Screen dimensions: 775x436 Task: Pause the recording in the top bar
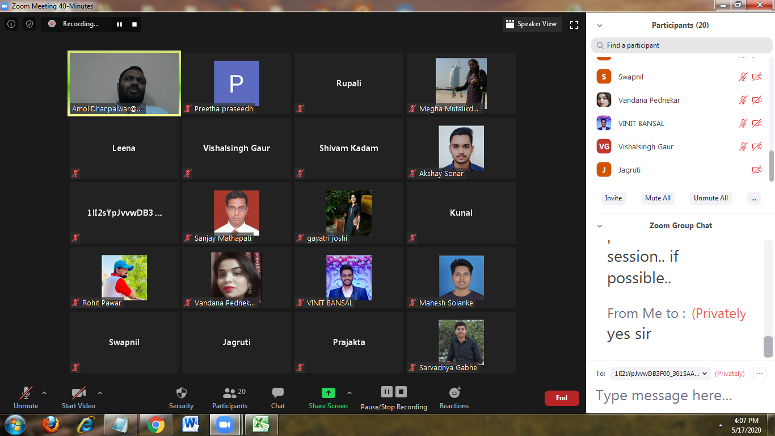coord(119,24)
